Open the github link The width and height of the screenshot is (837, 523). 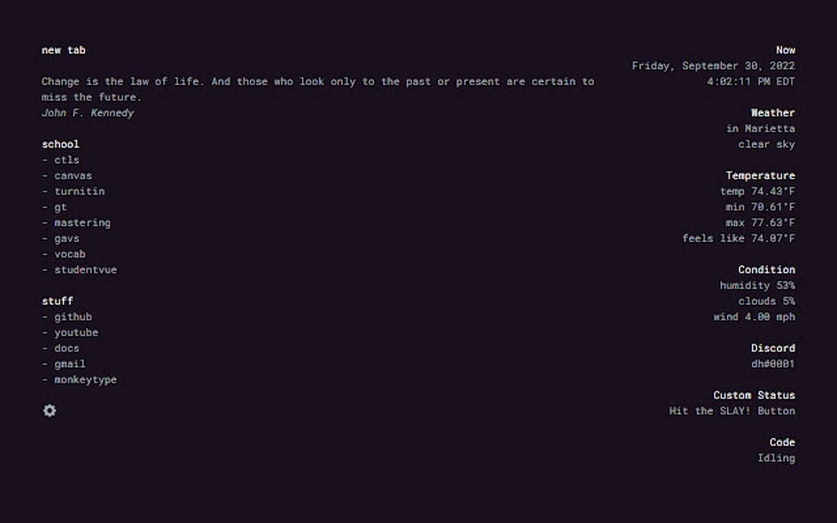[73, 316]
